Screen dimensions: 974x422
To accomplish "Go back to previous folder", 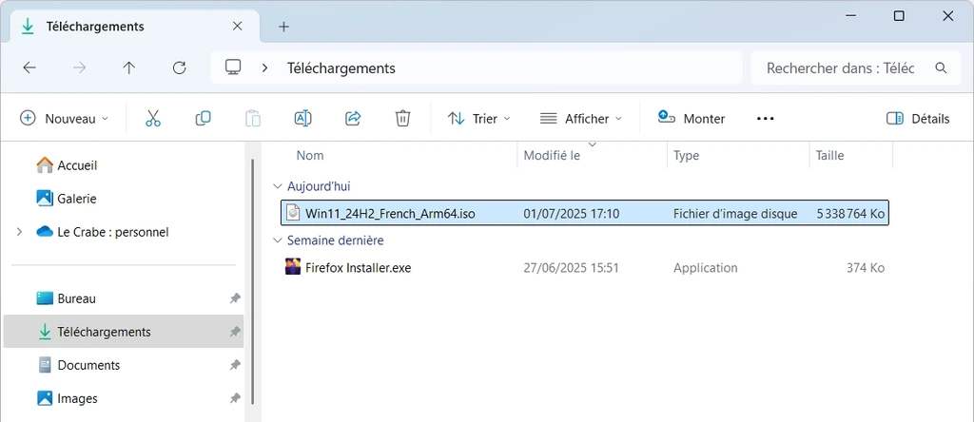I will coord(29,67).
